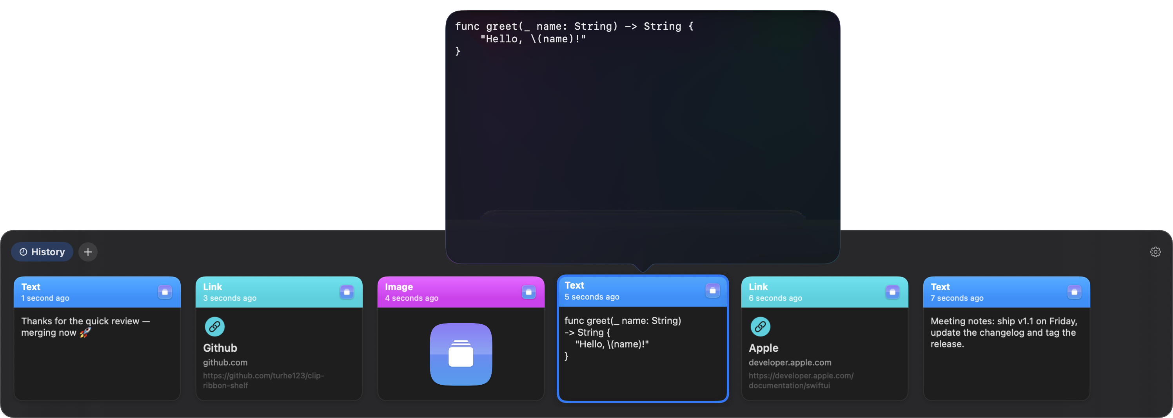
Task: Open the github.com/turhe123/clip-ribbon-shelf URL
Action: (x=264, y=380)
